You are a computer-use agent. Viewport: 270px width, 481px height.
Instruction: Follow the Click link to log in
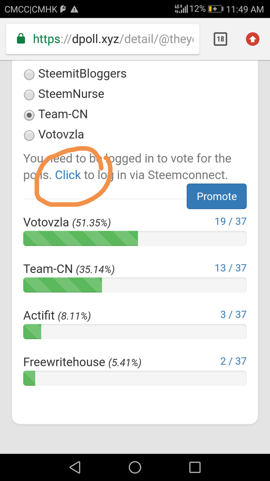pyautogui.click(x=68, y=175)
